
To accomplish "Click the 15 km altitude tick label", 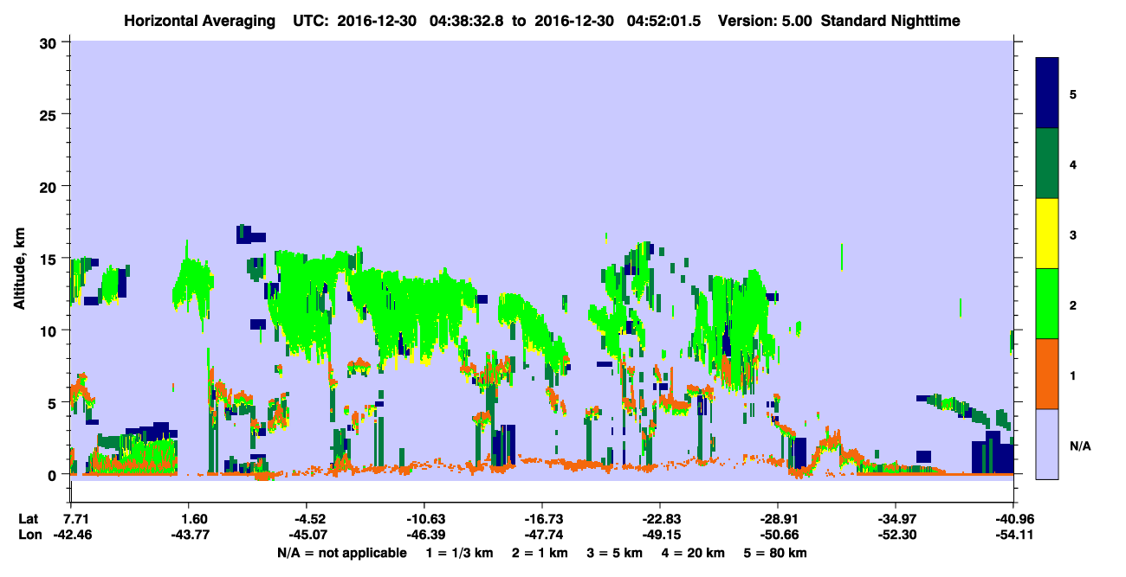I will [x=49, y=259].
